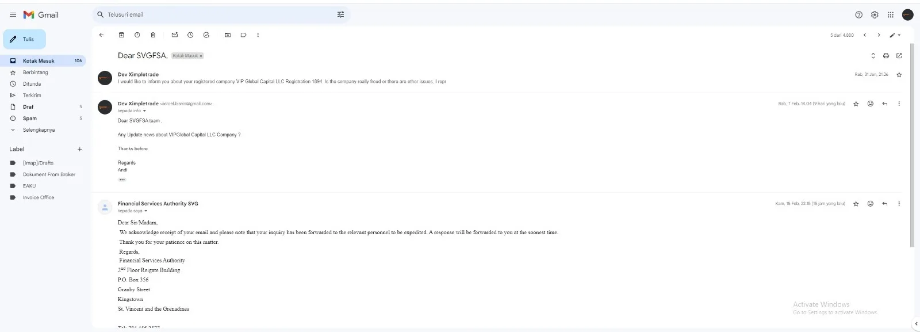Mark conversation as unread
The height and width of the screenshot is (332, 920).
click(x=175, y=35)
